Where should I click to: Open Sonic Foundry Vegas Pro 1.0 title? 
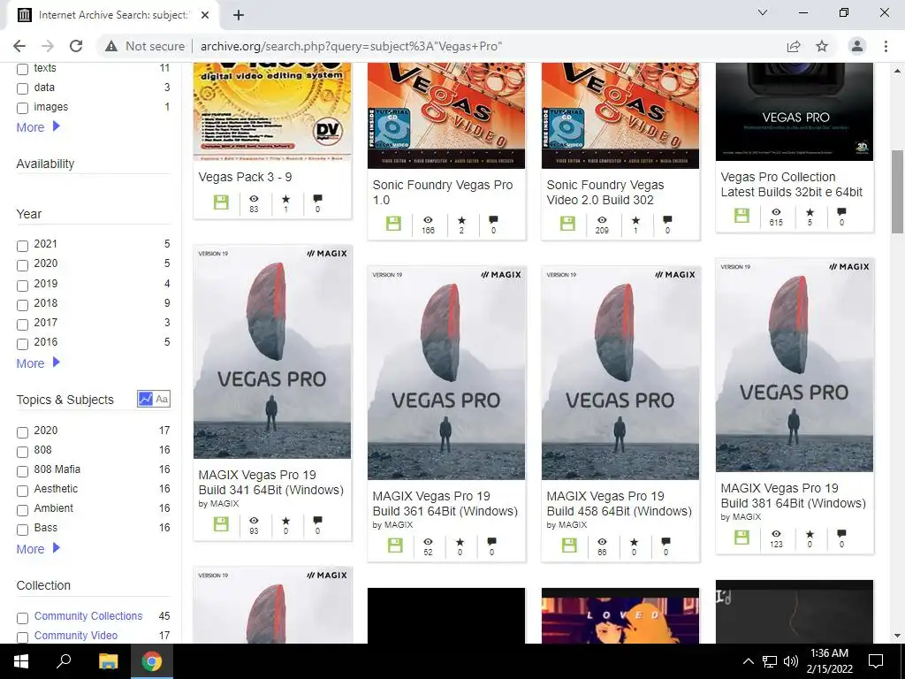[x=443, y=192]
